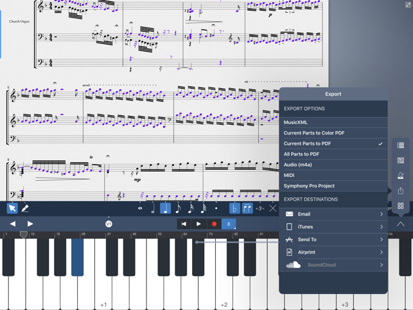The image size is (413, 310).
Task: Choose Audio (m4a) export option
Action: point(333,165)
